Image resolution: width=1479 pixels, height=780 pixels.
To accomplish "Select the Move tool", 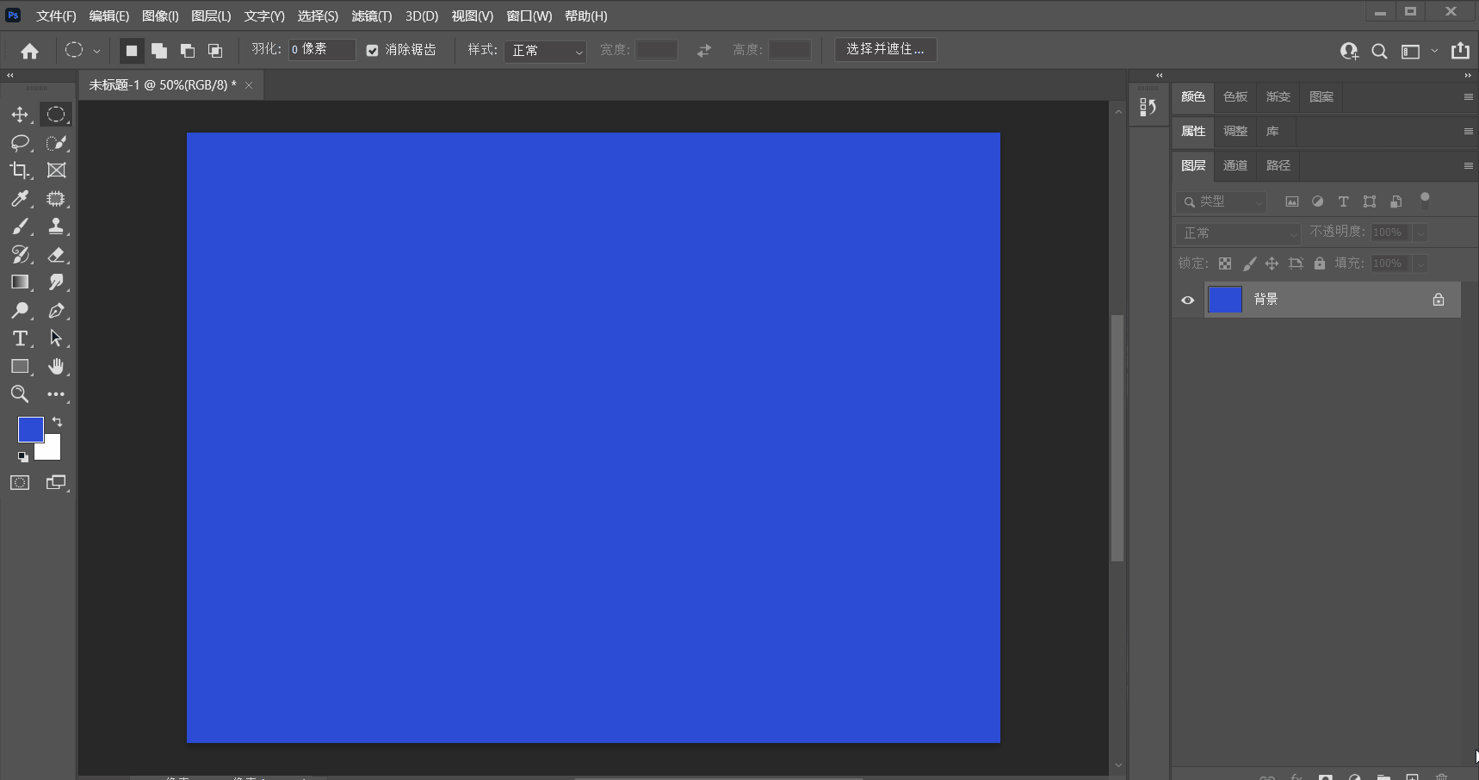I will click(20, 115).
